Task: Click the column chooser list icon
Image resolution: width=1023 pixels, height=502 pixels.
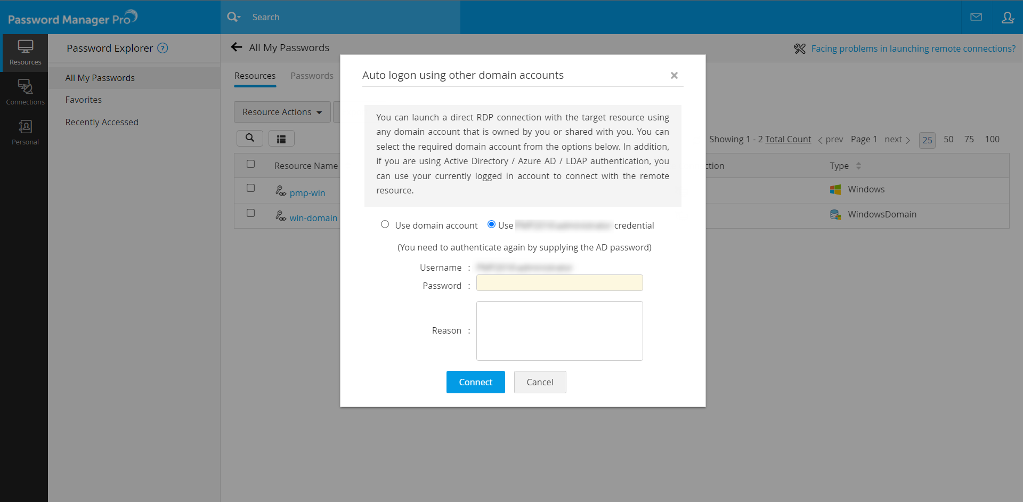Action: click(x=281, y=139)
